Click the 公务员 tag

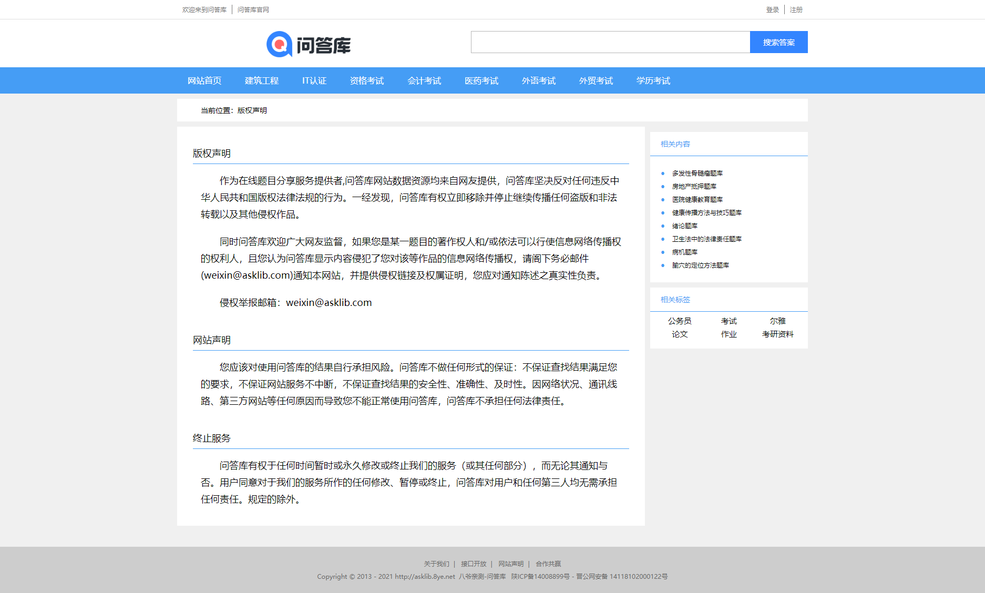coord(680,321)
